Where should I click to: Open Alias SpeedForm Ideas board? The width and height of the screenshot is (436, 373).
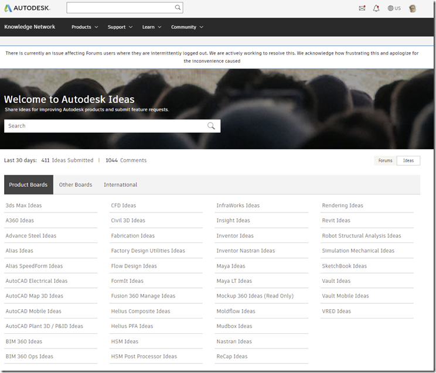pyautogui.click(x=34, y=266)
